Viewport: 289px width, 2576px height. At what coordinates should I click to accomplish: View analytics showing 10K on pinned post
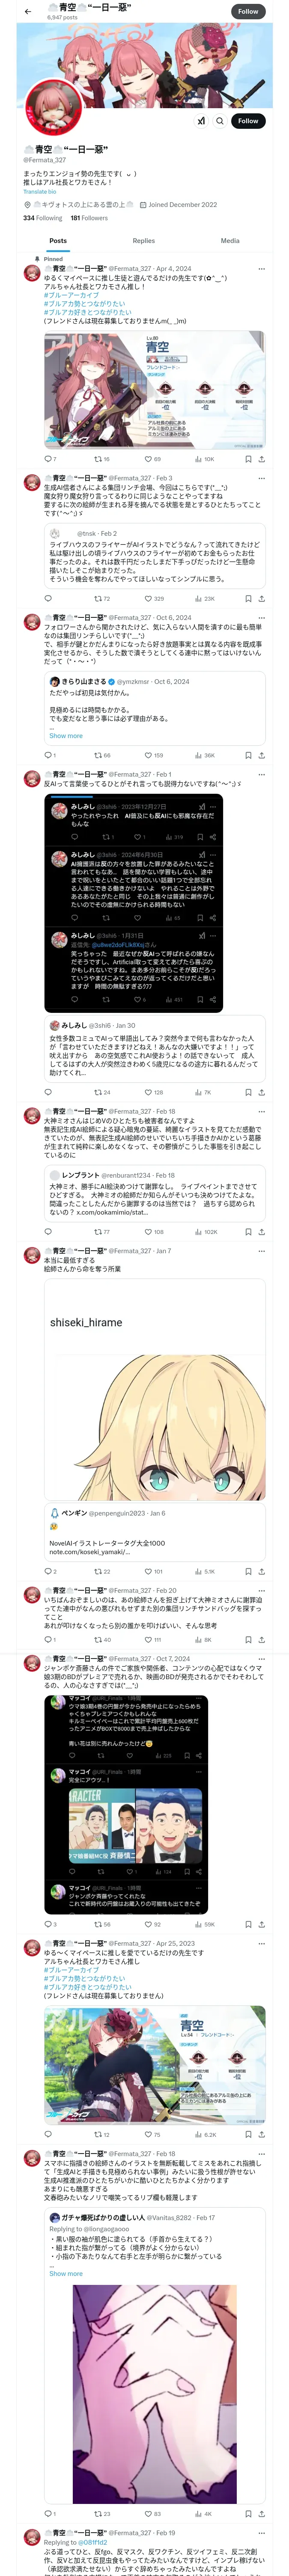(x=204, y=459)
